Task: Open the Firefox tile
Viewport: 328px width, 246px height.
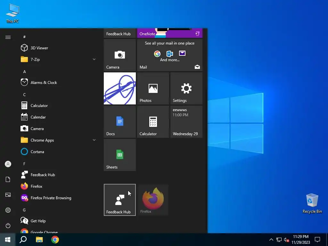Action: [153, 200]
